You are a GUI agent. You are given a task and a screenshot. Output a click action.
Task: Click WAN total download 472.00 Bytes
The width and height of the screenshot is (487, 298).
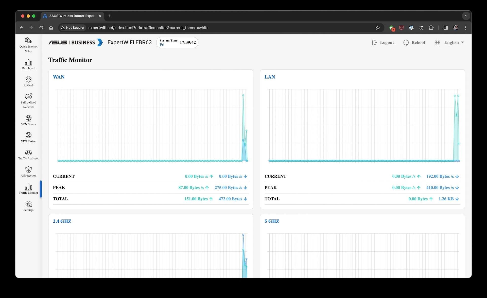(233, 199)
